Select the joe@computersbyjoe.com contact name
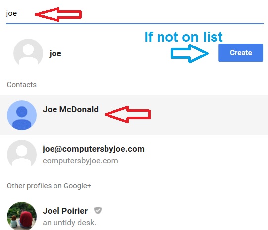Screen dimensions: 268x230 click(94, 149)
